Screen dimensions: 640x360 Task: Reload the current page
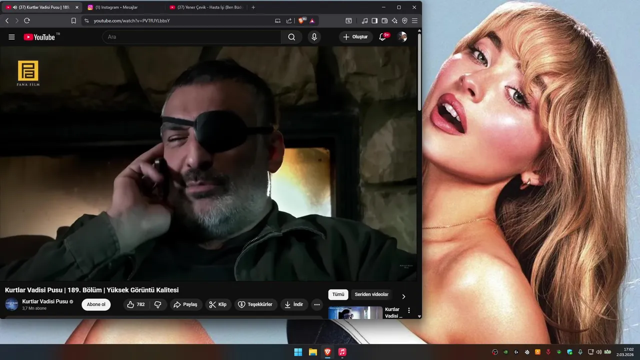click(x=27, y=20)
